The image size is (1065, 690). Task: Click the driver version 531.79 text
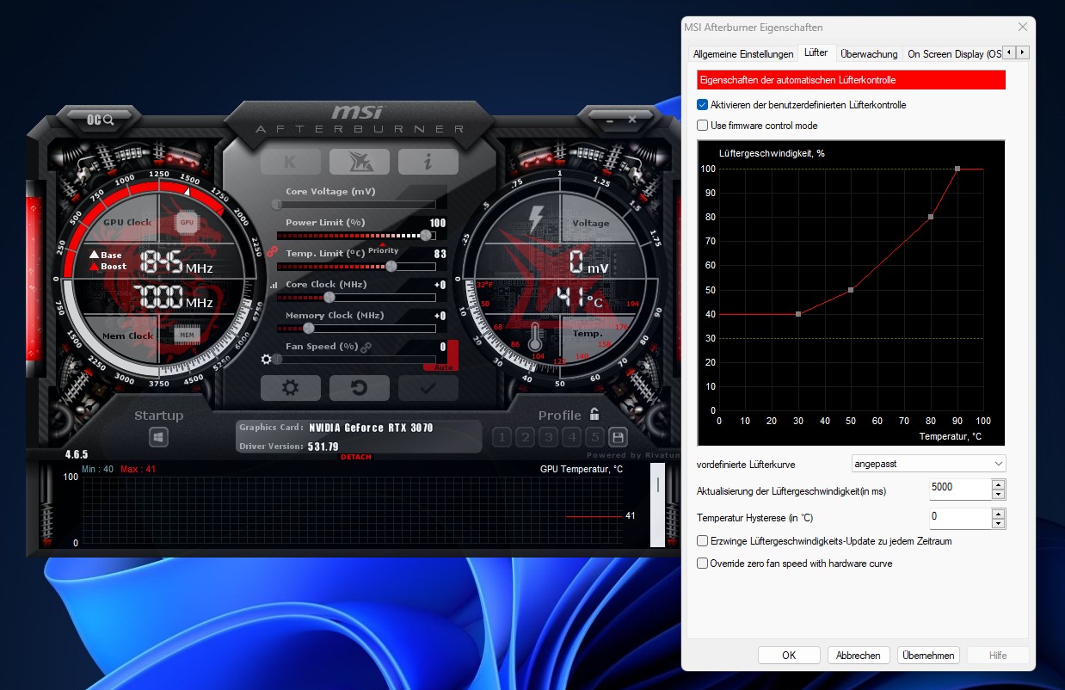(323, 447)
